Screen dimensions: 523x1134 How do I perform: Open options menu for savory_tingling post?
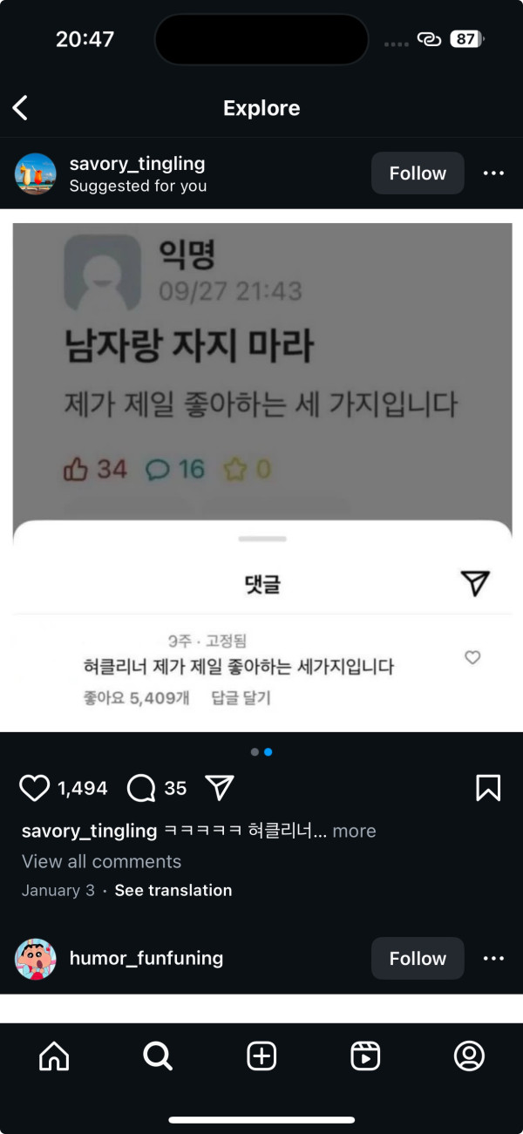(x=493, y=173)
